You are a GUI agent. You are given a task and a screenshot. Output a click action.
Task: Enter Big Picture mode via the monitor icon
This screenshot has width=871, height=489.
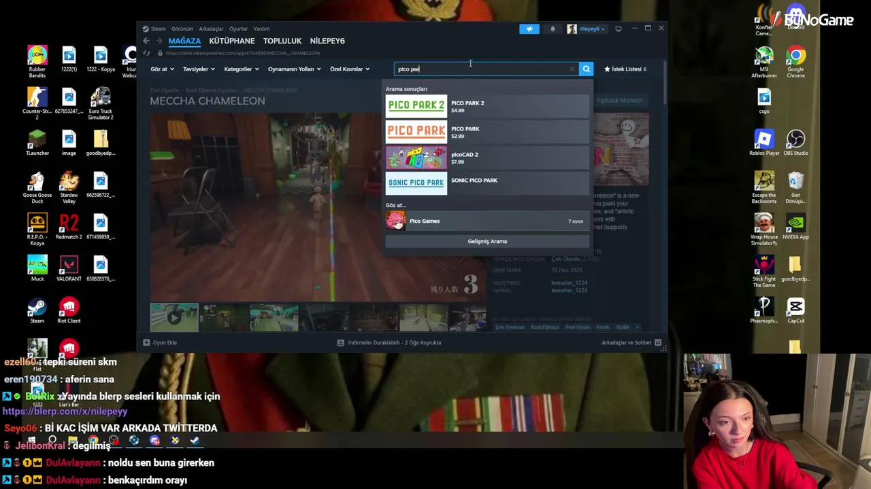[x=618, y=29]
